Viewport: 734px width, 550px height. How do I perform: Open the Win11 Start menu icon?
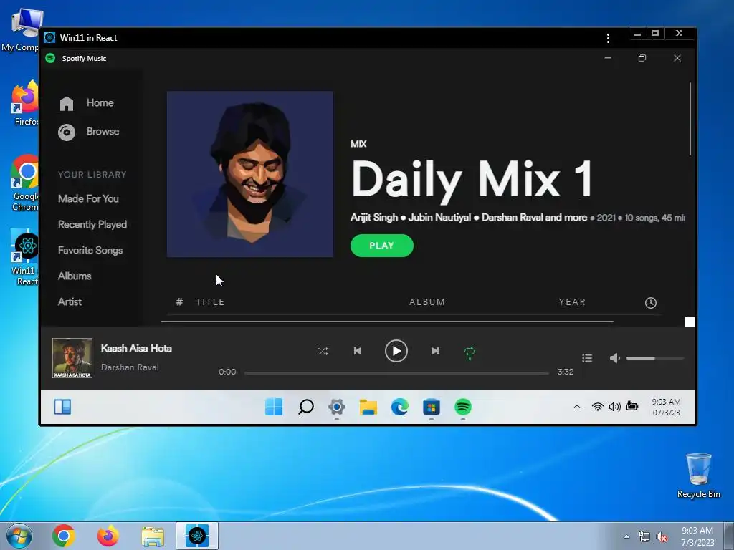[x=274, y=407]
